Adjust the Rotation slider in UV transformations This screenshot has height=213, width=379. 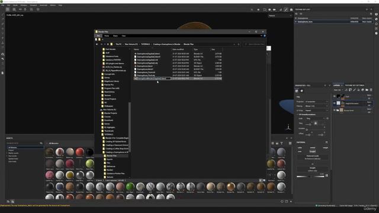tap(315, 130)
